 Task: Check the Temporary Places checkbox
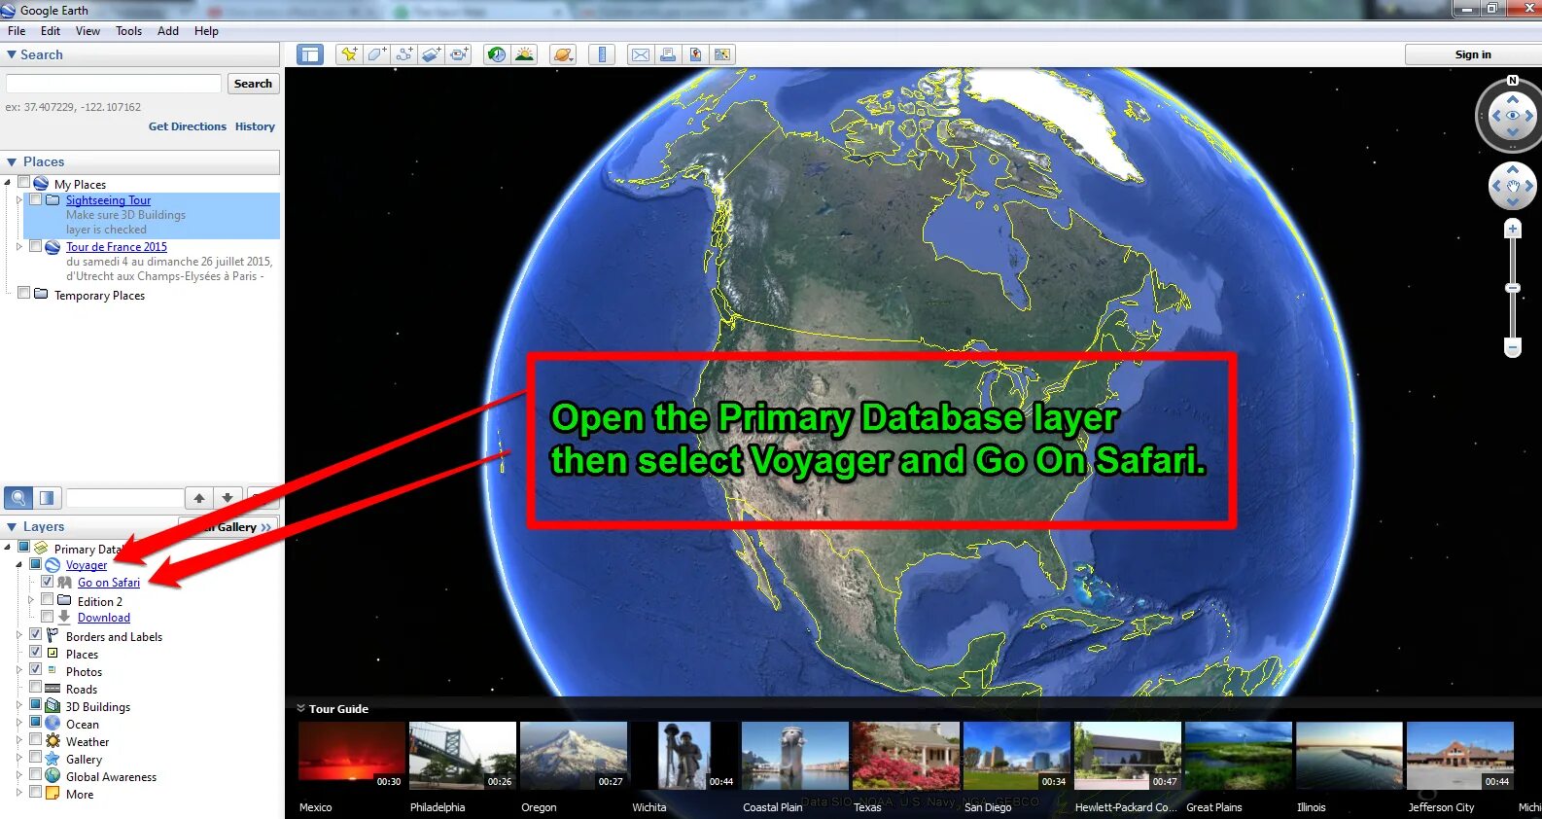pos(23,293)
